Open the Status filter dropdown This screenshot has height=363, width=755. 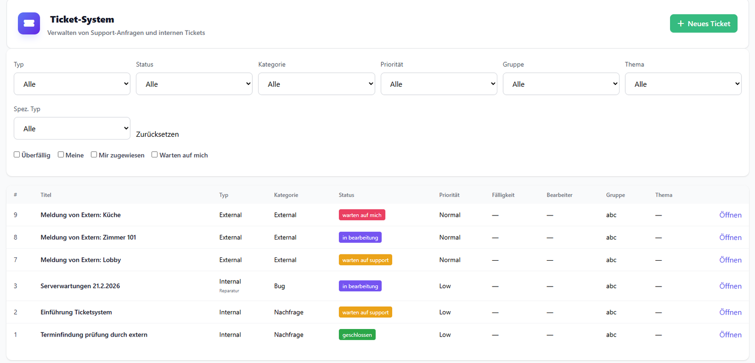coord(194,84)
